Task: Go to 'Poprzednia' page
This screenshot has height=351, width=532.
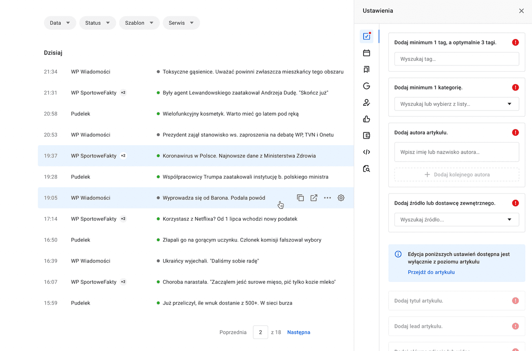Action: click(x=233, y=332)
